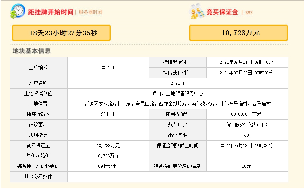Click the value 2021年09月18日 16时00分

(x=246, y=145)
